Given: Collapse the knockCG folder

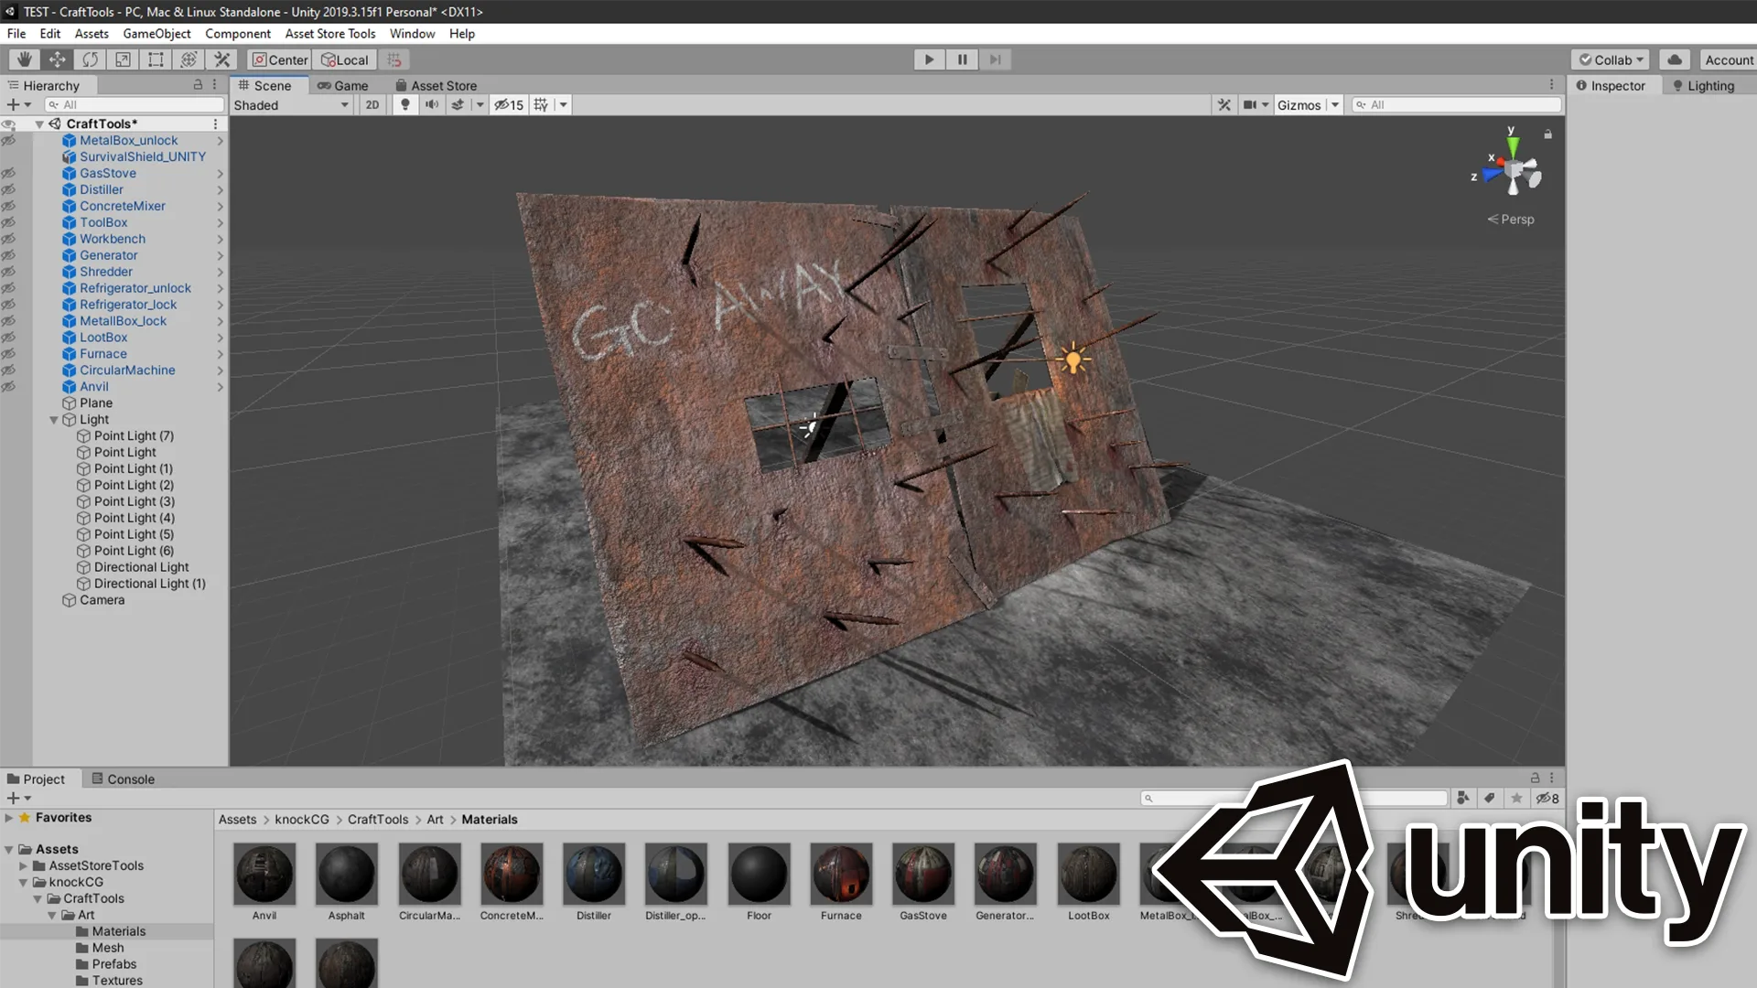Looking at the screenshot, I should pyautogui.click(x=24, y=882).
